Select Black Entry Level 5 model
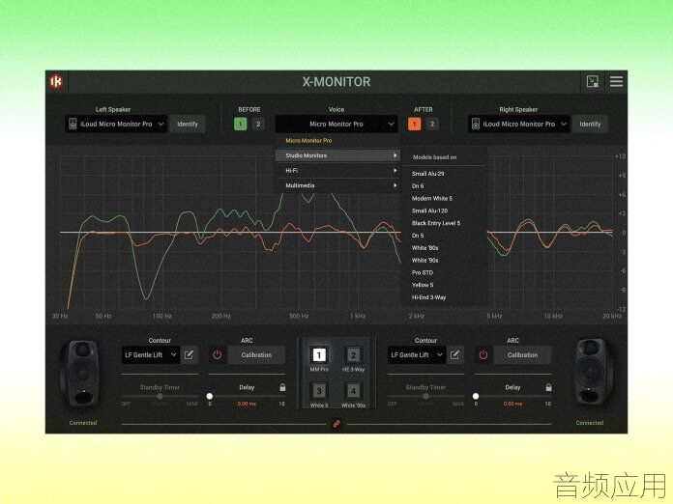This screenshot has height=504, width=673. pyautogui.click(x=436, y=223)
